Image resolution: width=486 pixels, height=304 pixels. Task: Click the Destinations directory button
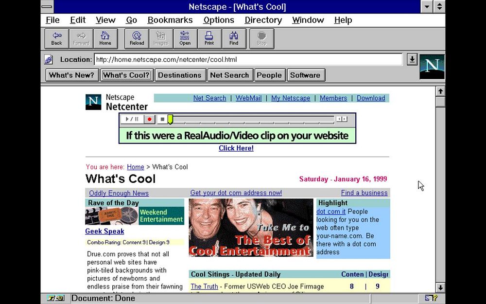click(x=180, y=75)
